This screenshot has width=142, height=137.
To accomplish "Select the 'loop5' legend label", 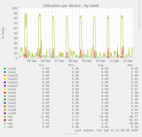I will click(12, 100).
